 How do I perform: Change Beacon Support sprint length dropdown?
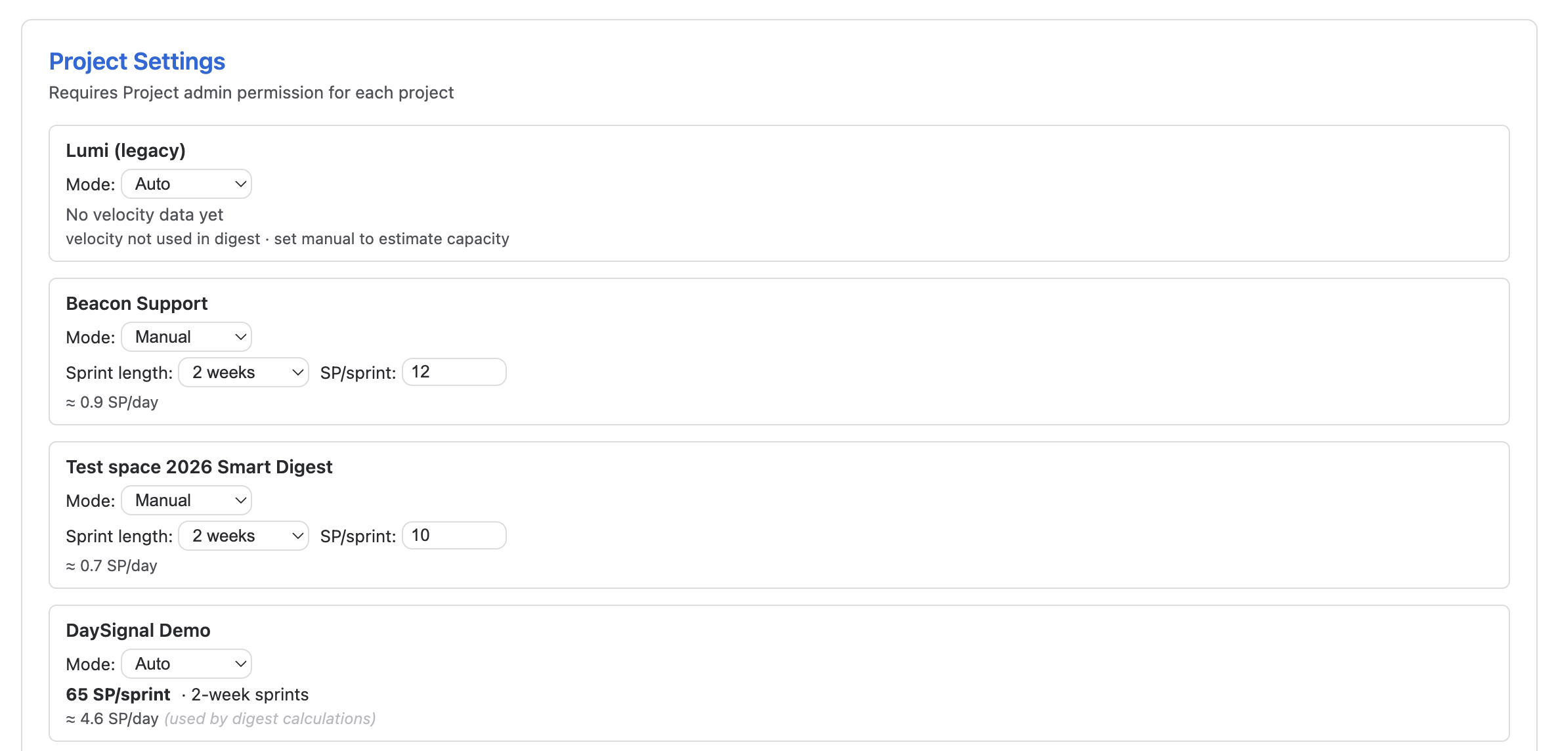coord(244,372)
